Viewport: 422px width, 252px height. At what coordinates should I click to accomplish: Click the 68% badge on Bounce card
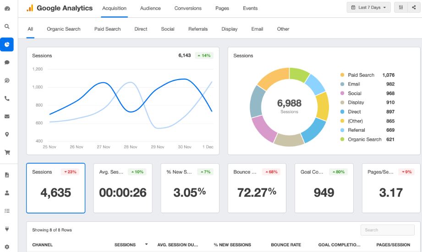271,172
